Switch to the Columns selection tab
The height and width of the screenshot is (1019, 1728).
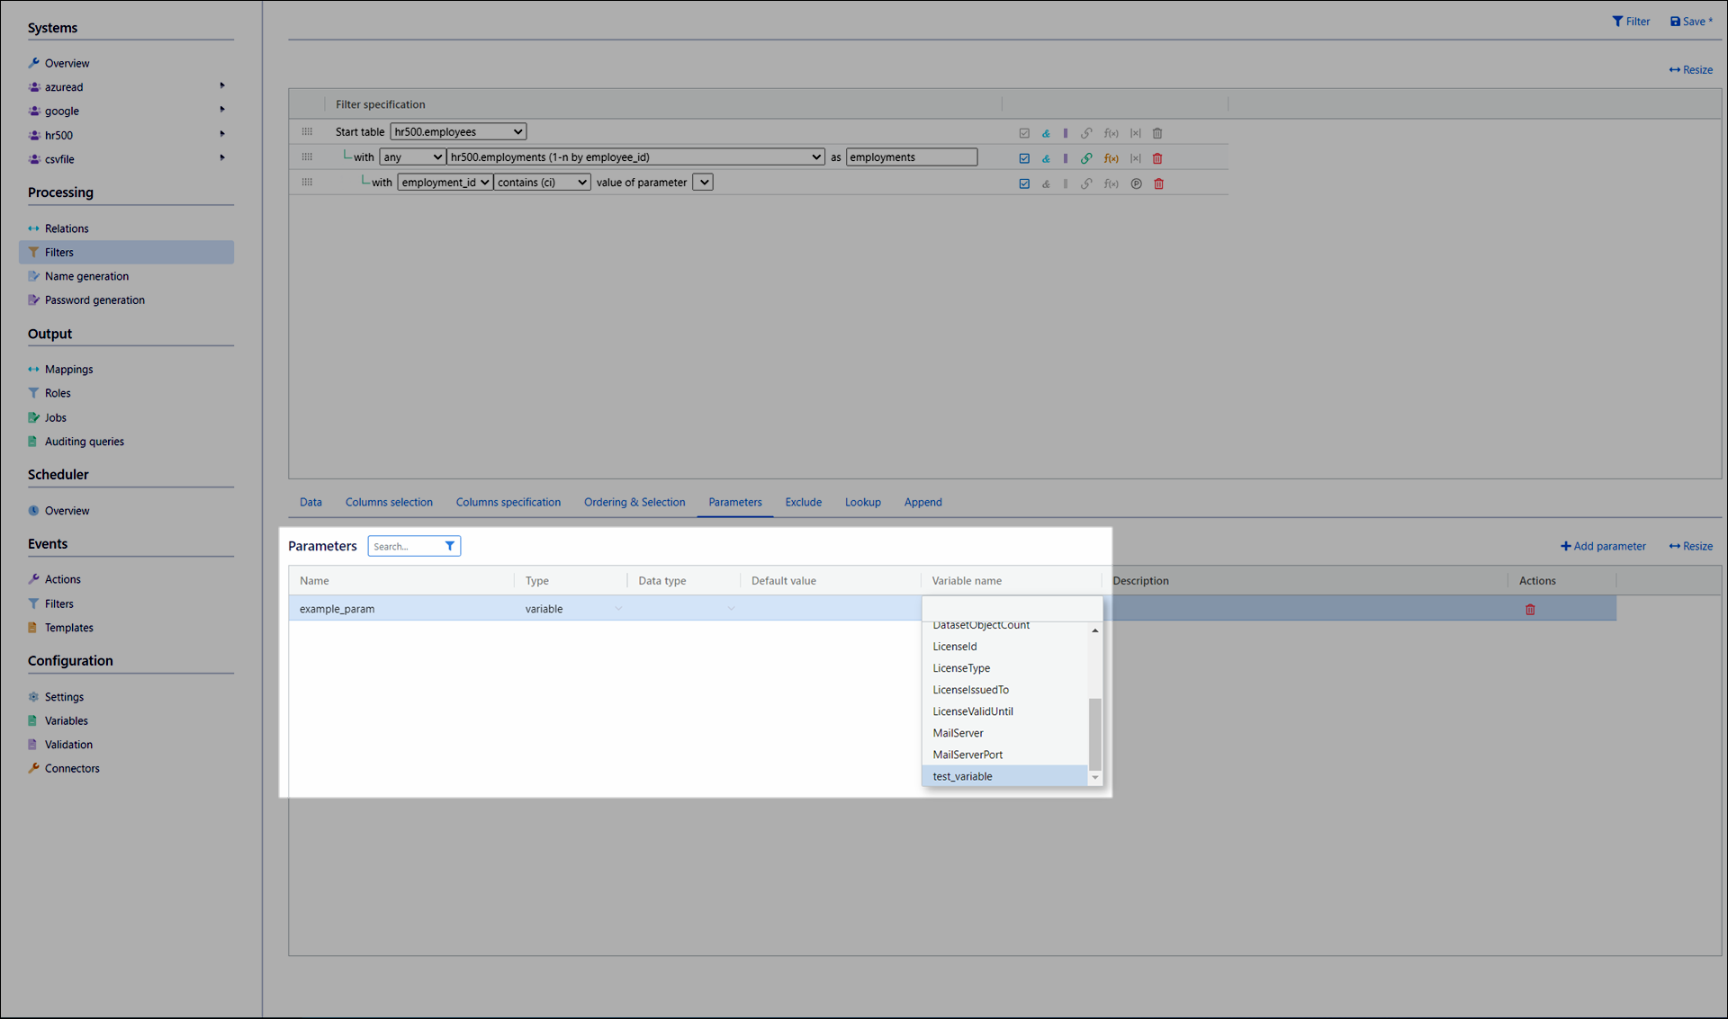point(389,502)
